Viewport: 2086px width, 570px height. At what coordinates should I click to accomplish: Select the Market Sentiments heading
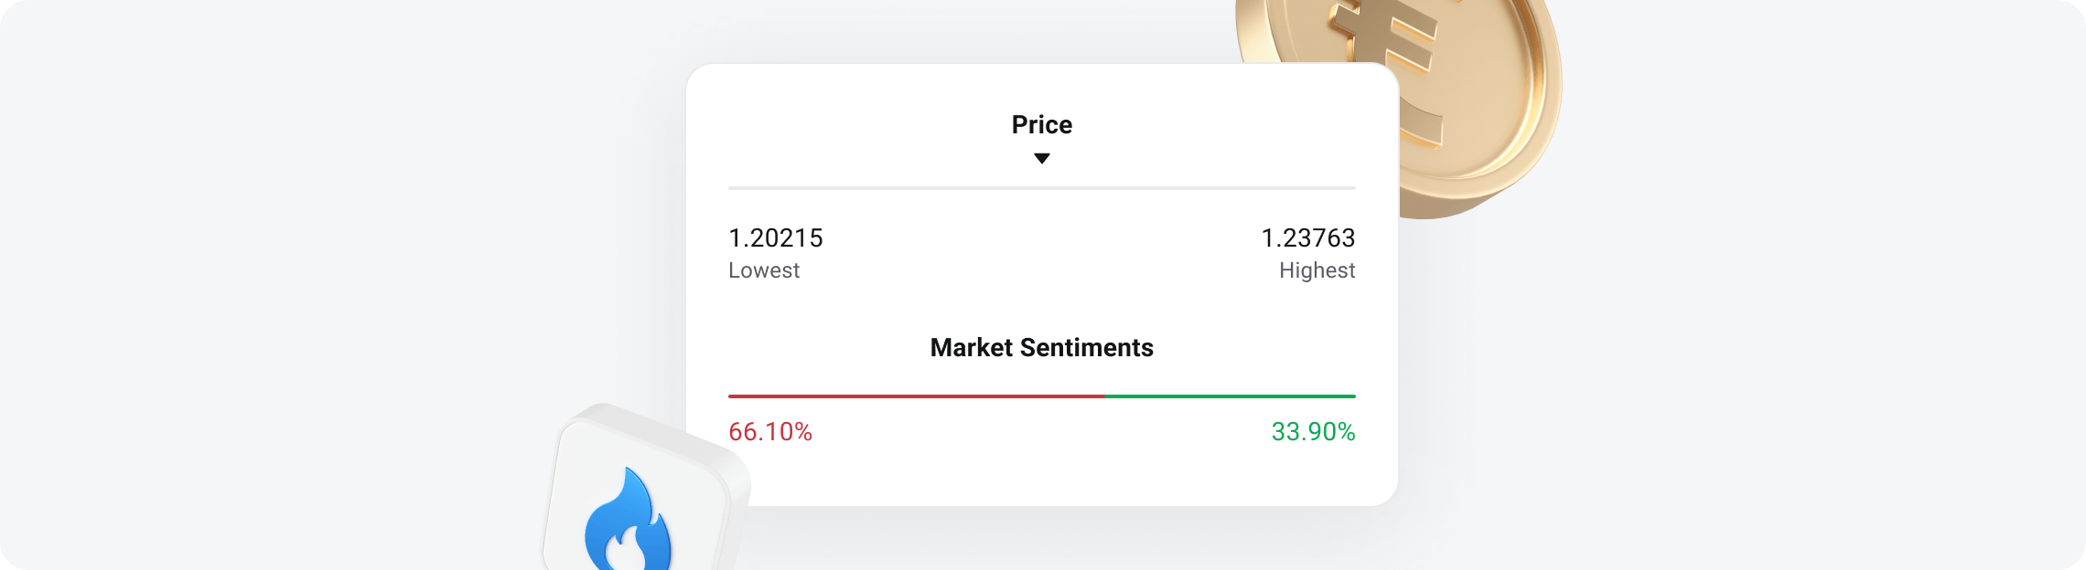click(x=1041, y=348)
